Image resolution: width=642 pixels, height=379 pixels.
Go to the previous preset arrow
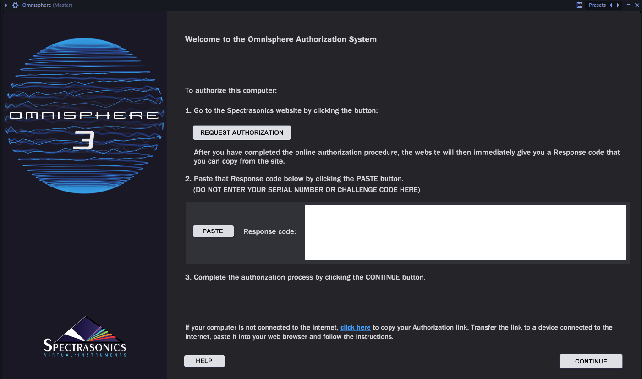pyautogui.click(x=611, y=5)
